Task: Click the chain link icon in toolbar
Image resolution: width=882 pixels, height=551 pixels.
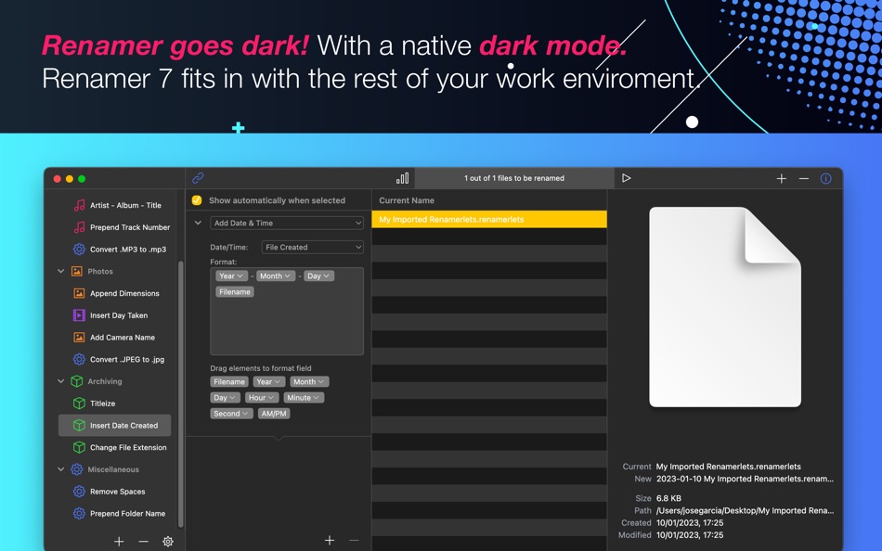Action: (198, 178)
